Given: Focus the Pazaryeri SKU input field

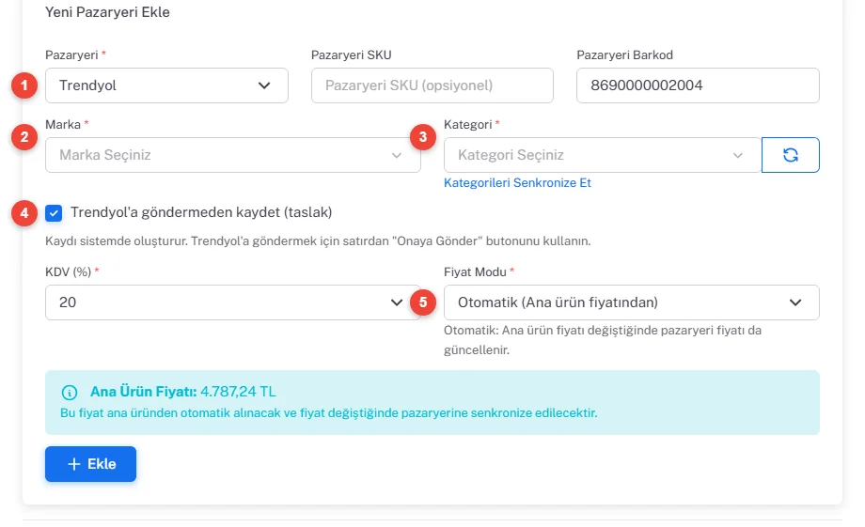Looking at the screenshot, I should click(432, 85).
